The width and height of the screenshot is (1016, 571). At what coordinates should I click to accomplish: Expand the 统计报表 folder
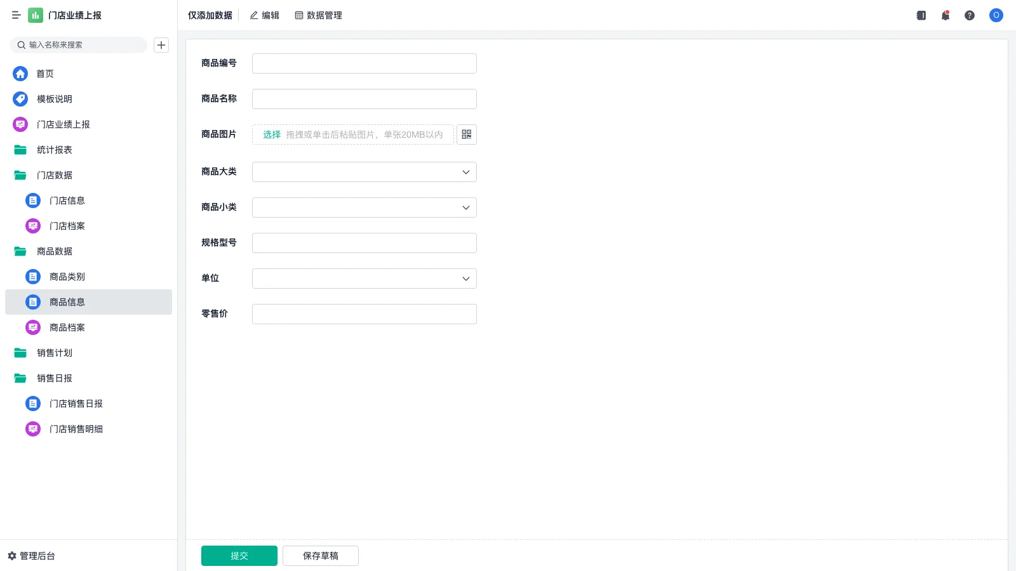20,150
